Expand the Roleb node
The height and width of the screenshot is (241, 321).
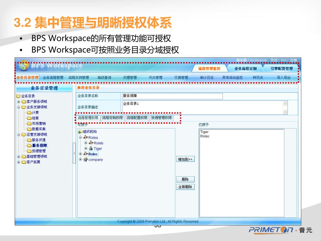[x=86, y=143]
